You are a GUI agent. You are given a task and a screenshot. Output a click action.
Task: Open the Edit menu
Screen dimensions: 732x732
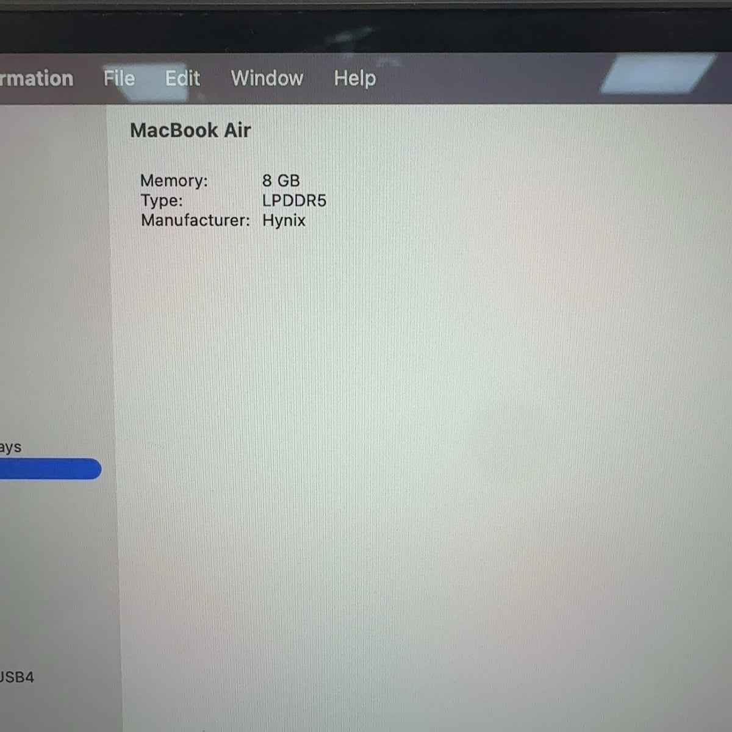182,78
